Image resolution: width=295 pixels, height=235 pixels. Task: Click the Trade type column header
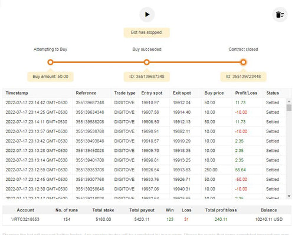coord(124,93)
